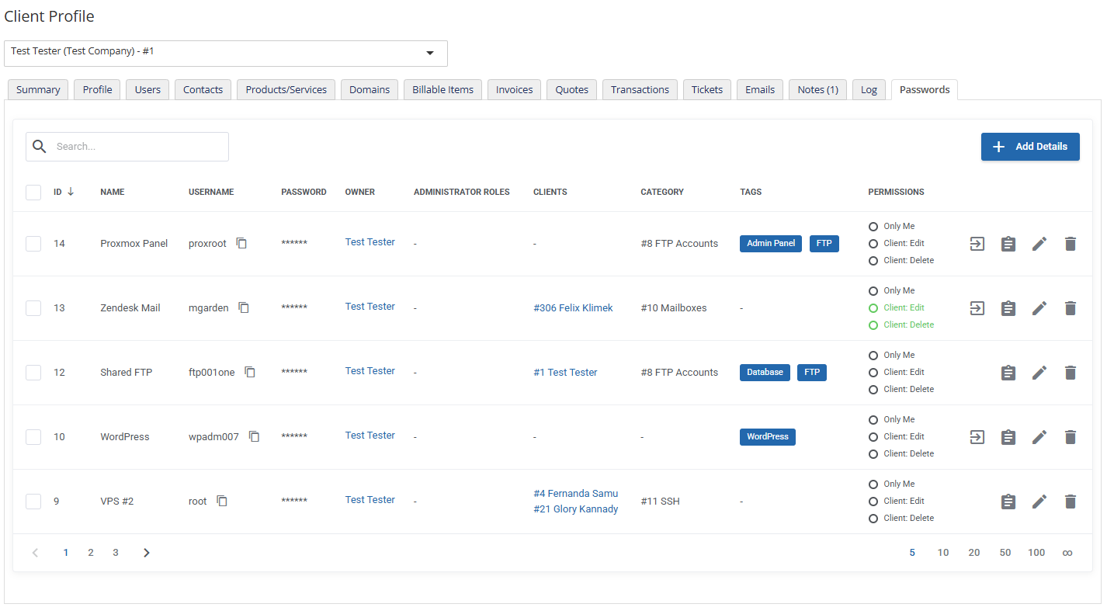Sort the table by the ID column arrow

(x=71, y=192)
